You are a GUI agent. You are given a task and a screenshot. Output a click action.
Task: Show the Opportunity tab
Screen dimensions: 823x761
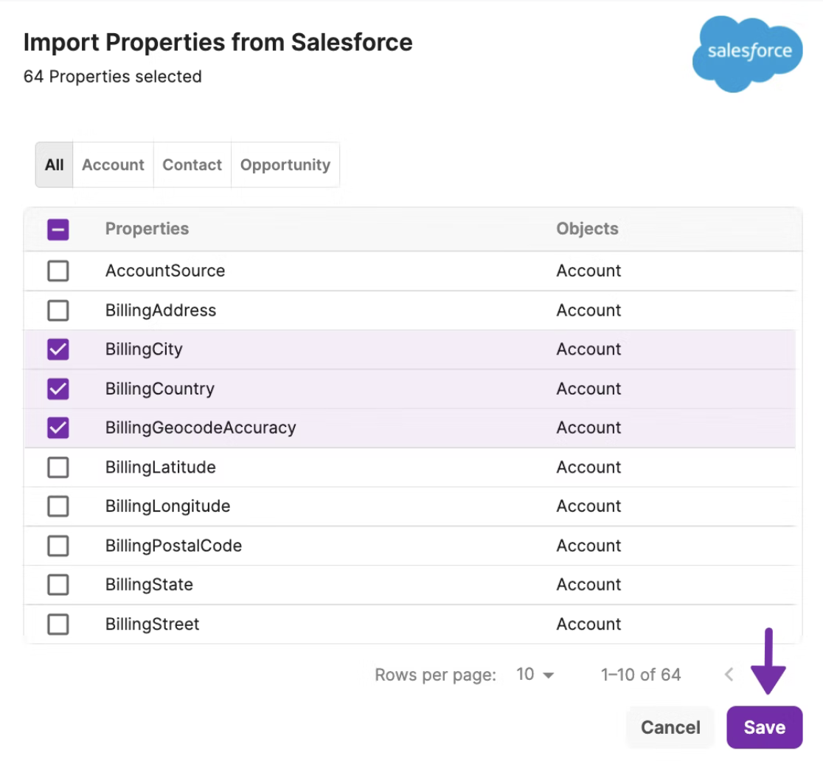pos(285,165)
